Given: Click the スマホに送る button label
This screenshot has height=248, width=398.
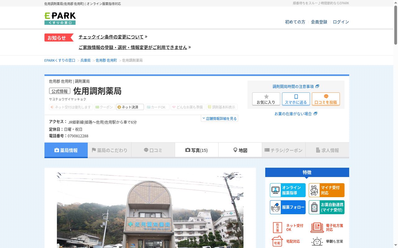Looking at the screenshot, I should click(x=296, y=102).
